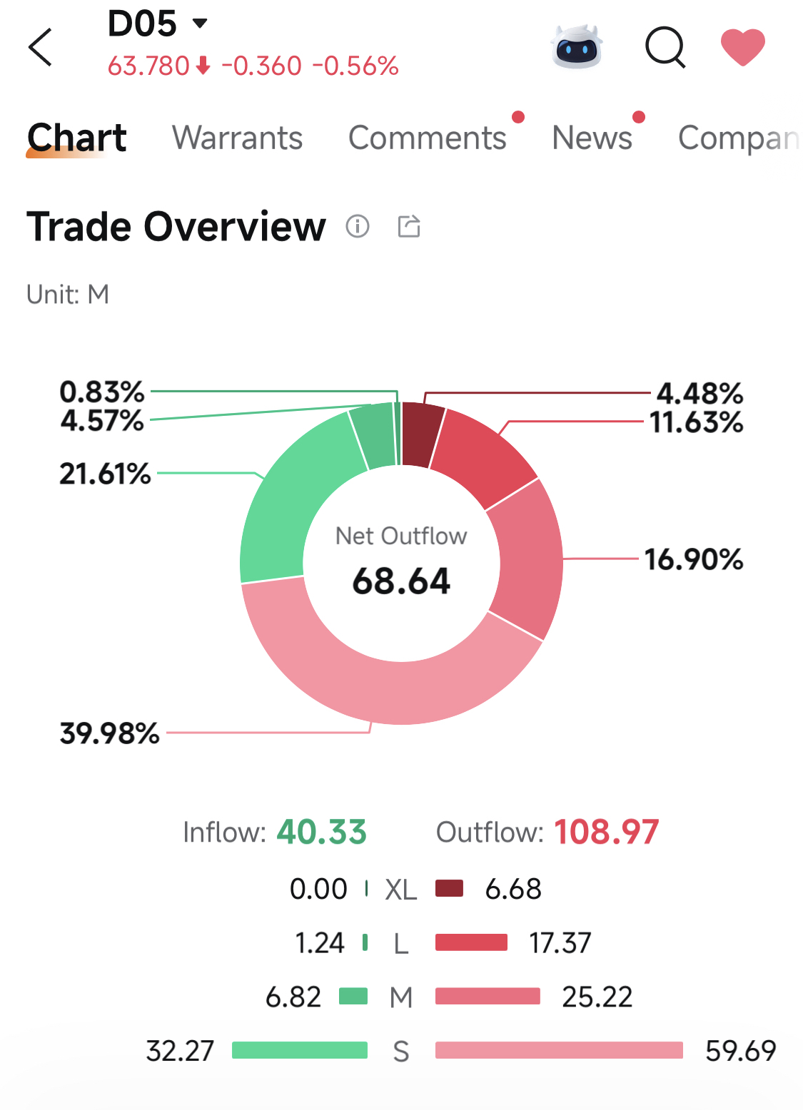Viewport: 803px width, 1110px height.
Task: Open the partially visible Company tab
Action: tap(739, 138)
